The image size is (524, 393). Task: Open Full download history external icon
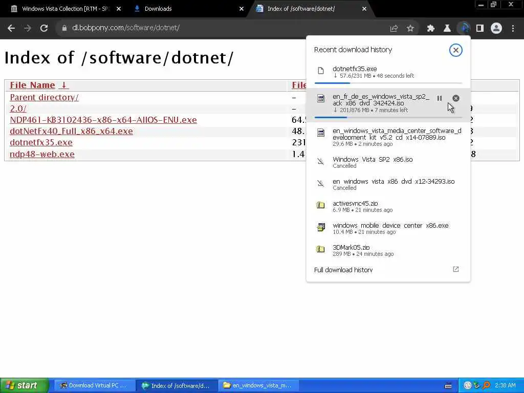click(x=456, y=269)
